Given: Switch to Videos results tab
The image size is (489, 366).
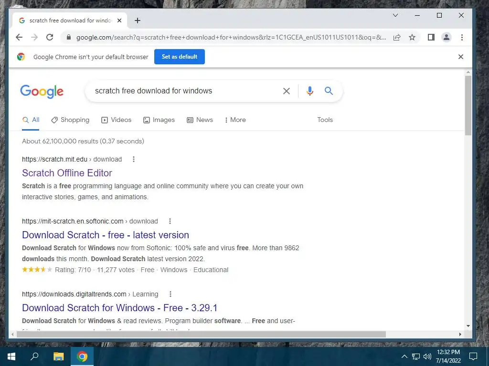Looking at the screenshot, I should (117, 120).
